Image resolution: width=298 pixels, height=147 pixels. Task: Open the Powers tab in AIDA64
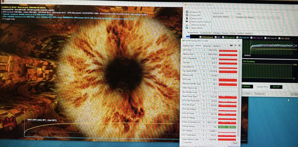point(225,33)
